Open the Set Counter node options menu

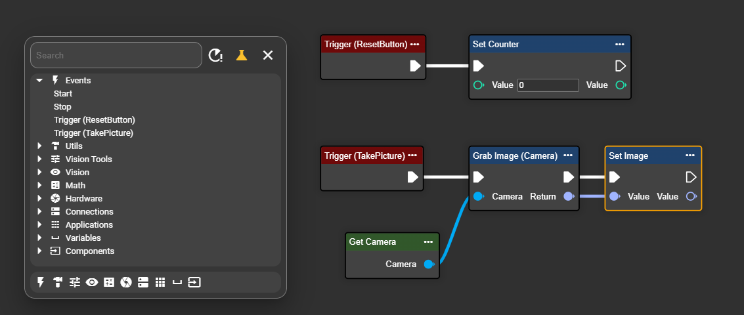coord(619,45)
